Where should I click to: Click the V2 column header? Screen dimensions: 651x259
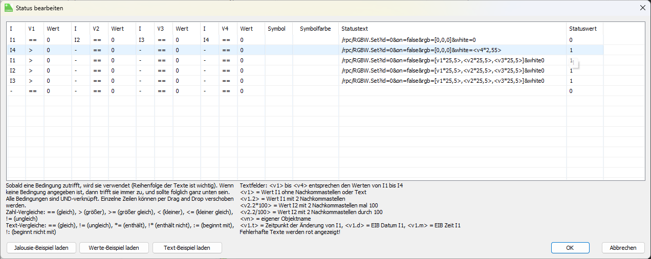coord(99,29)
